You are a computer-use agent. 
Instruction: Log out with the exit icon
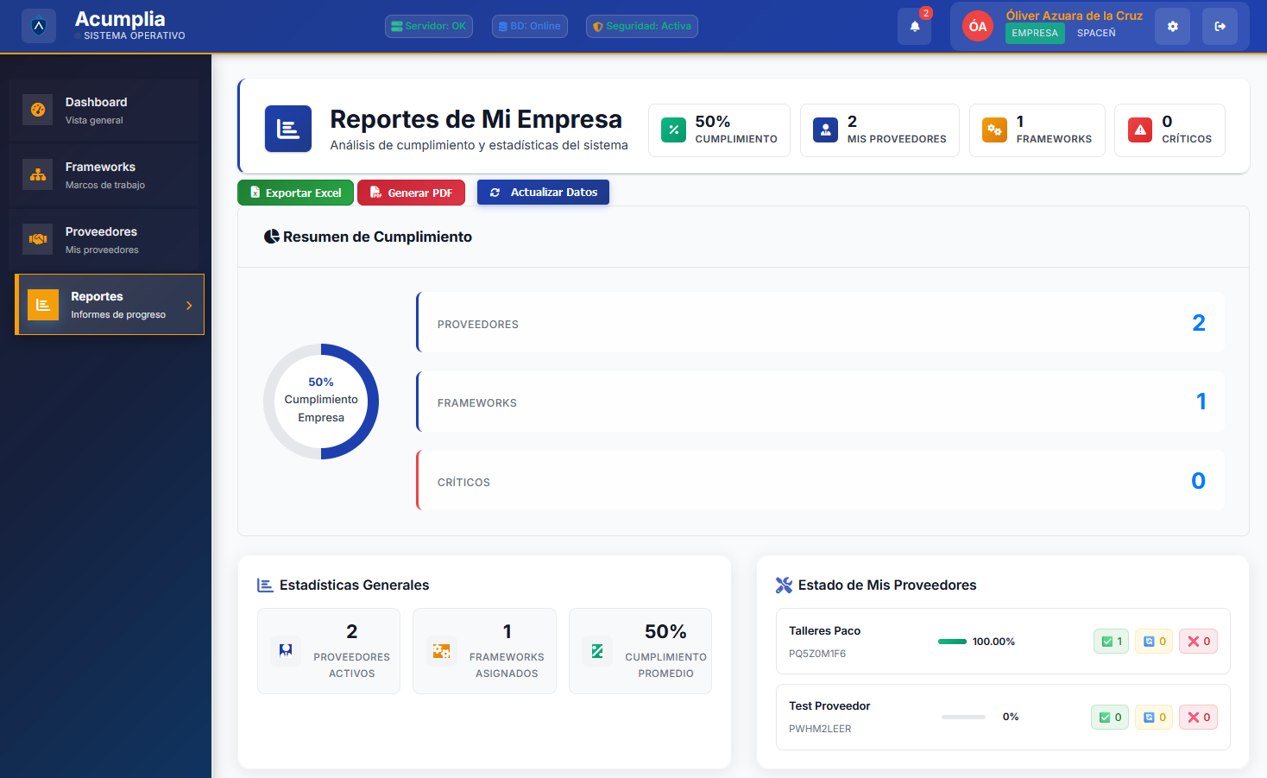tap(1220, 26)
